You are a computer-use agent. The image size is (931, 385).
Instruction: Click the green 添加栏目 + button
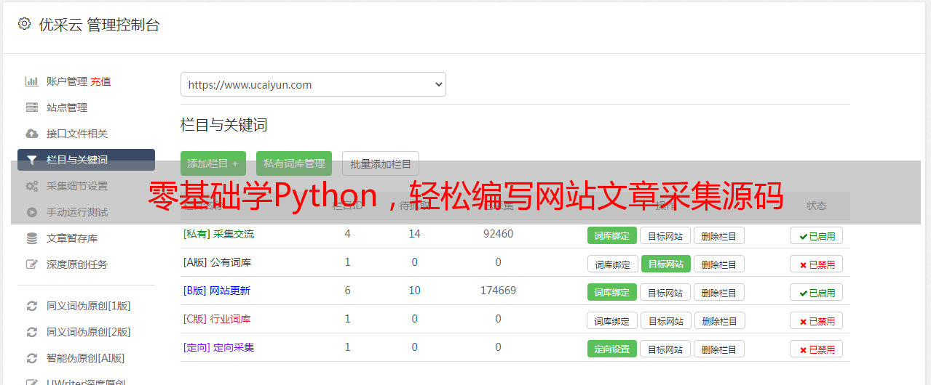pos(213,163)
